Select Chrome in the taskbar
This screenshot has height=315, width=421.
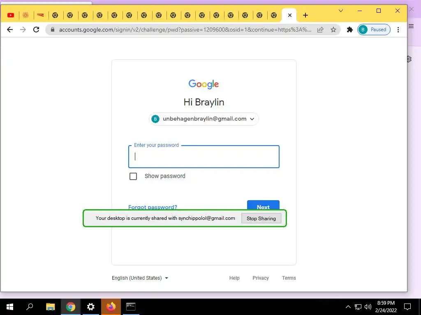point(70,307)
